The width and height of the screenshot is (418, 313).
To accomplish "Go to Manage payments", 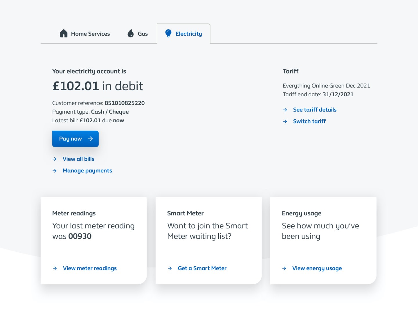I will (x=87, y=171).
